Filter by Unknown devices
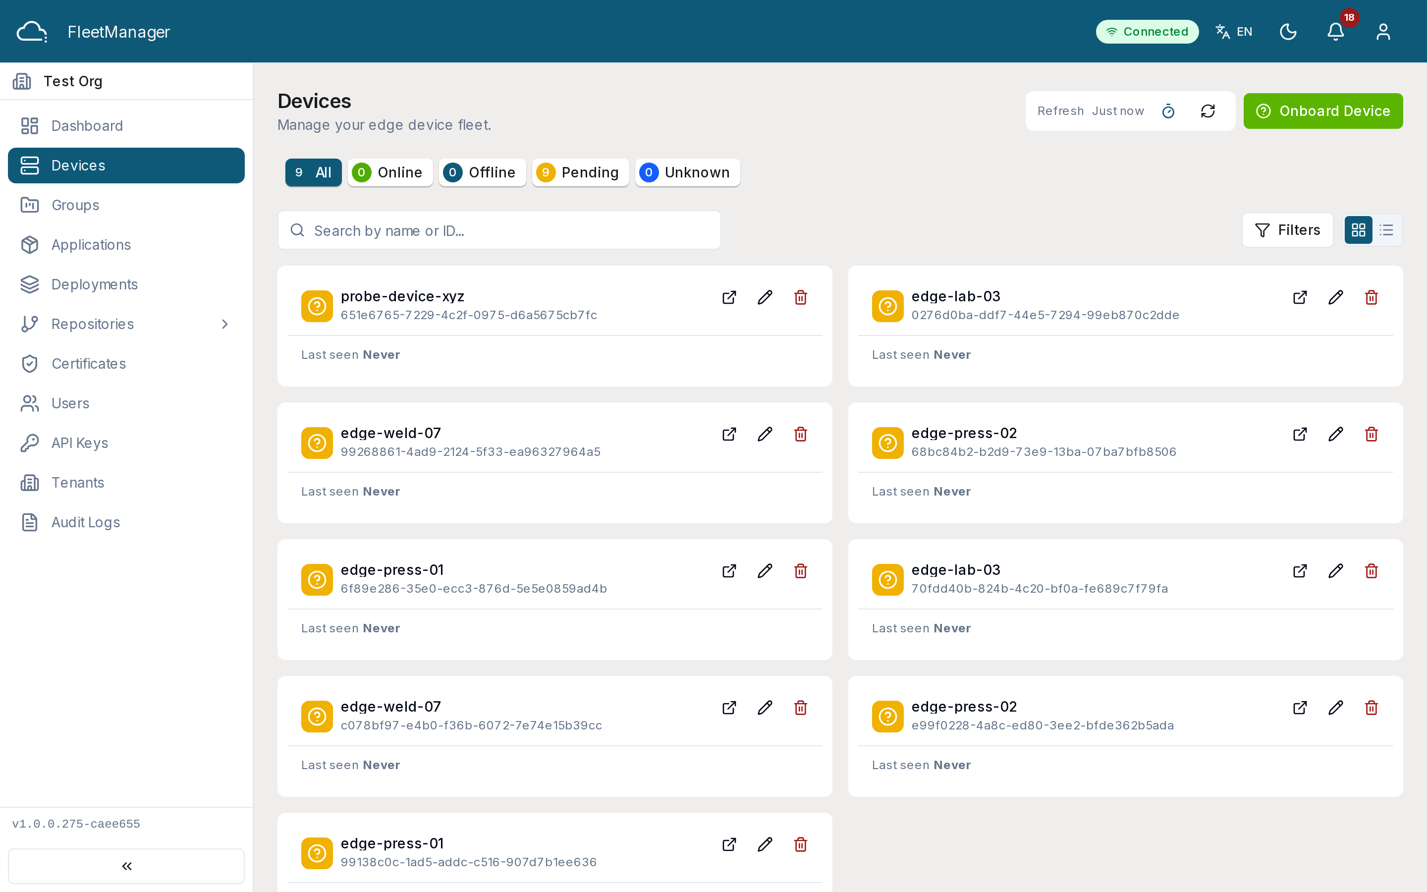The width and height of the screenshot is (1427, 892). tap(687, 172)
